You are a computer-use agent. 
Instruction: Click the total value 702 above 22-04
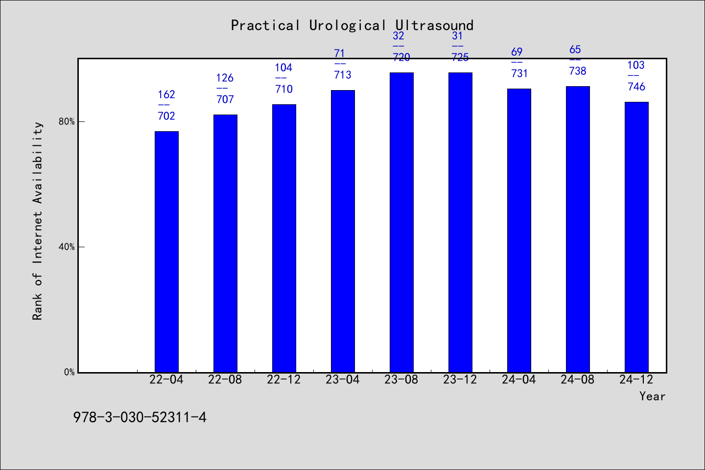[166, 116]
